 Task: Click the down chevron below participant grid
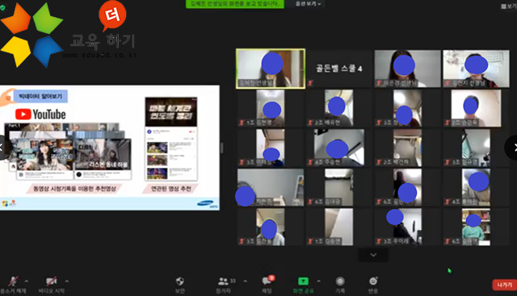373,255
